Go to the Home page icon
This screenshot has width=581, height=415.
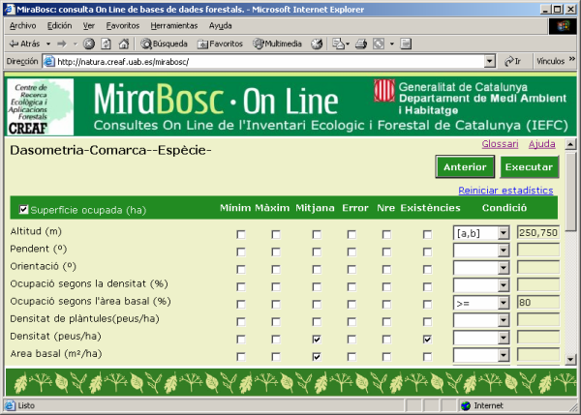point(123,44)
